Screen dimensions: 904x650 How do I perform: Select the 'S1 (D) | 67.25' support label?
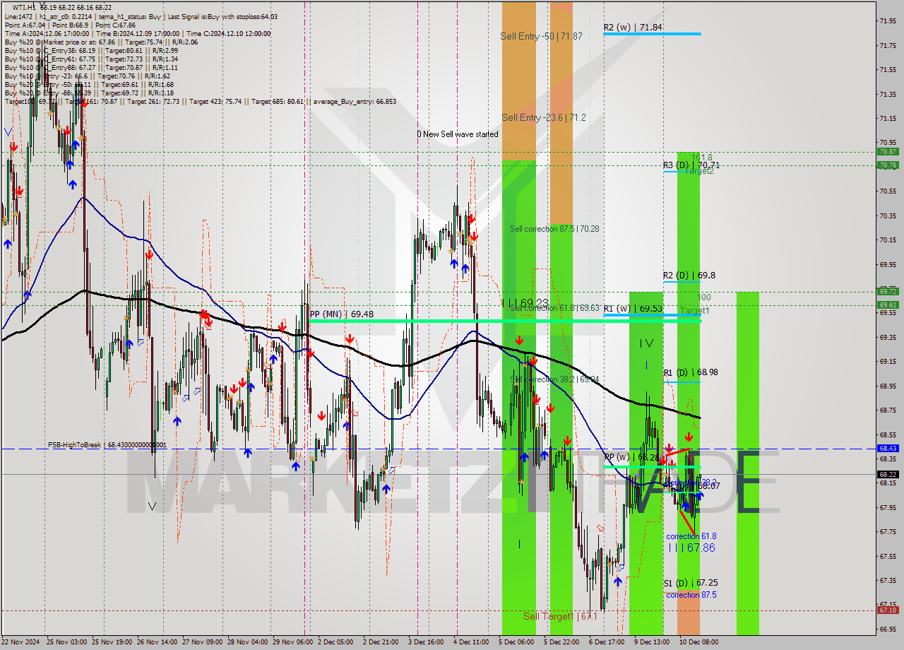tap(691, 583)
